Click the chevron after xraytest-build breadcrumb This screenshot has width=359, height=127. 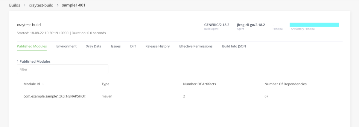(58, 5)
